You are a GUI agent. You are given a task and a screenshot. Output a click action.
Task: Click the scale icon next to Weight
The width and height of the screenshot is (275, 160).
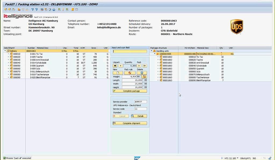(144, 76)
